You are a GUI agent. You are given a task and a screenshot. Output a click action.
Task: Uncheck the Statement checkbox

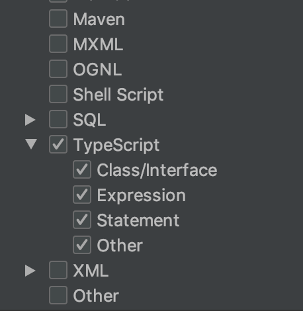point(82,220)
